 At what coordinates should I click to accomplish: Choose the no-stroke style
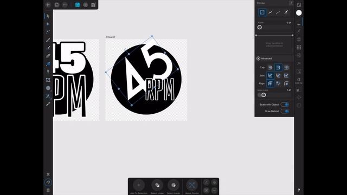pos(262,12)
